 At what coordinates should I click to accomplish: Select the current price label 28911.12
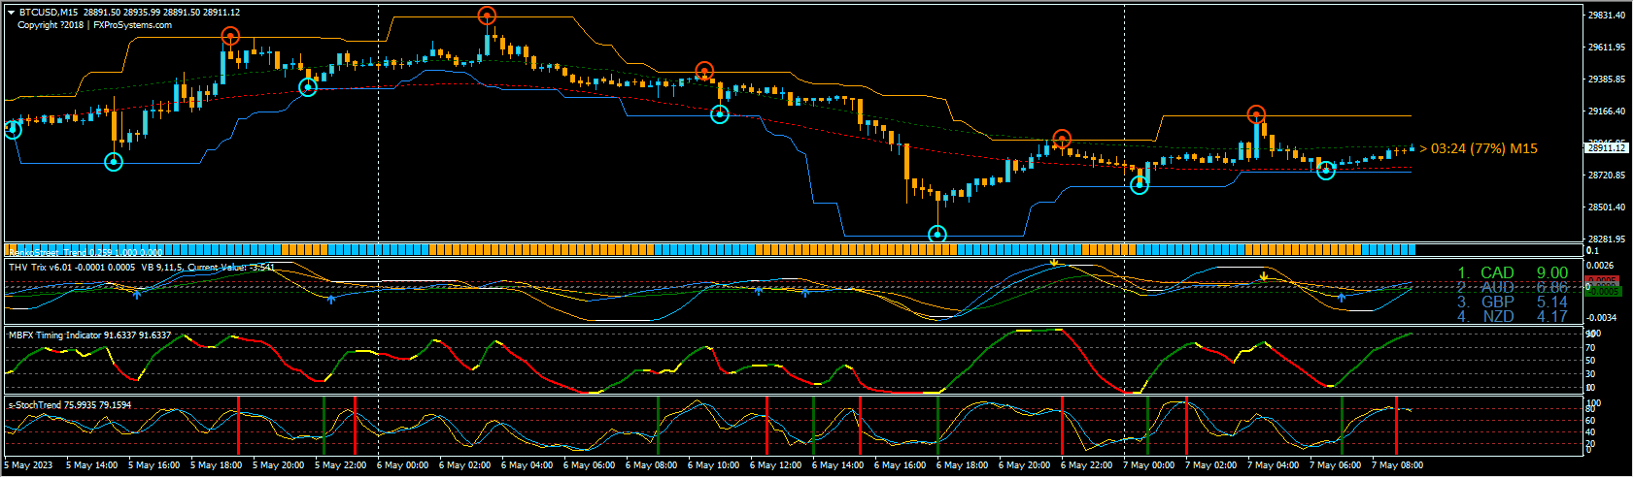point(1607,148)
